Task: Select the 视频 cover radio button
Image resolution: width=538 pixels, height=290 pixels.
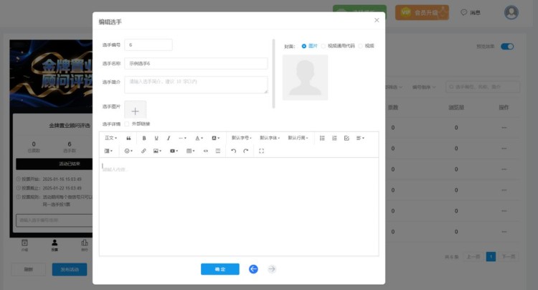Action: click(361, 46)
